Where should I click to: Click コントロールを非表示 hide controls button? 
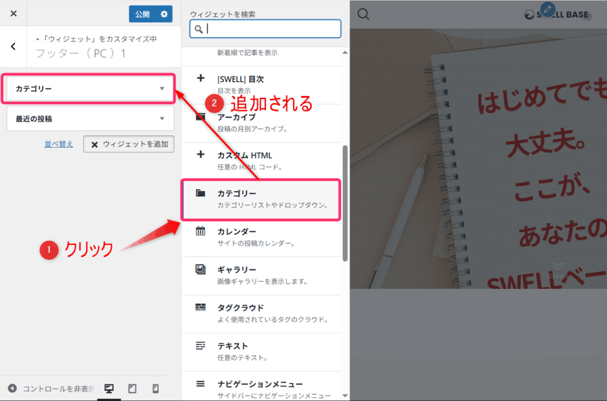[52, 388]
